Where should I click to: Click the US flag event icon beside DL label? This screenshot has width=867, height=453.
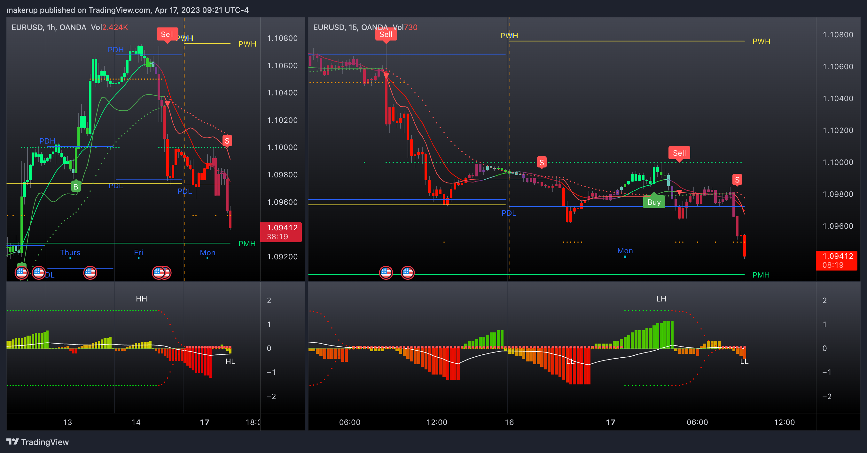pos(38,272)
